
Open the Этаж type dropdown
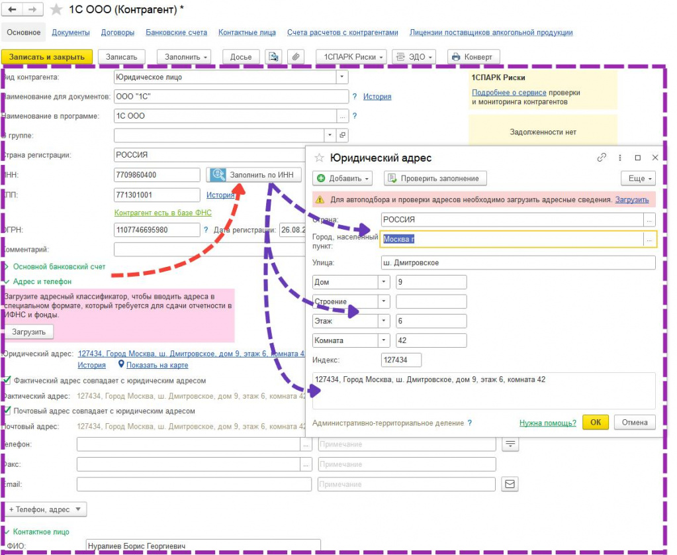(x=384, y=321)
